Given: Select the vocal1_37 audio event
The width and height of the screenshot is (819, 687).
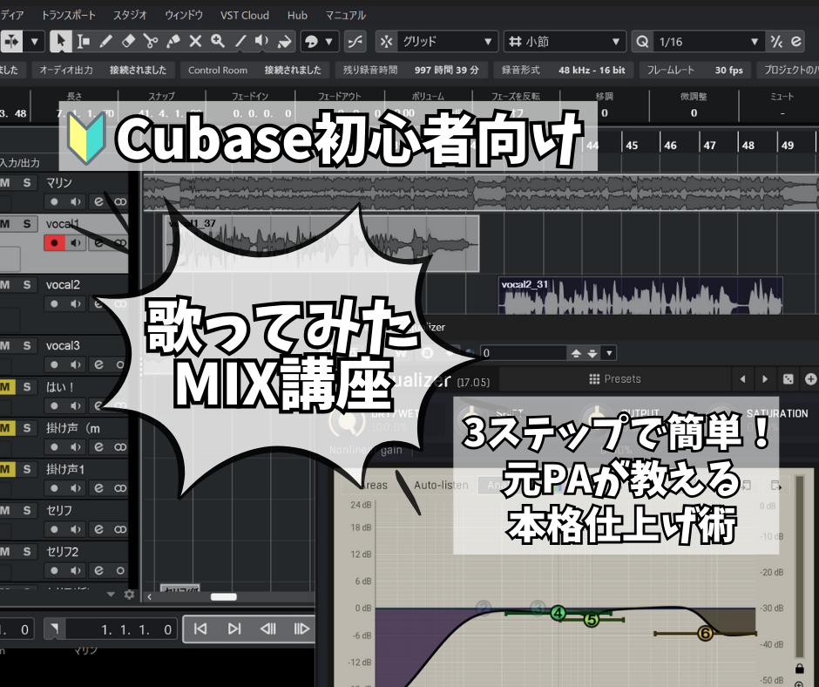Looking at the screenshot, I should point(322,243).
